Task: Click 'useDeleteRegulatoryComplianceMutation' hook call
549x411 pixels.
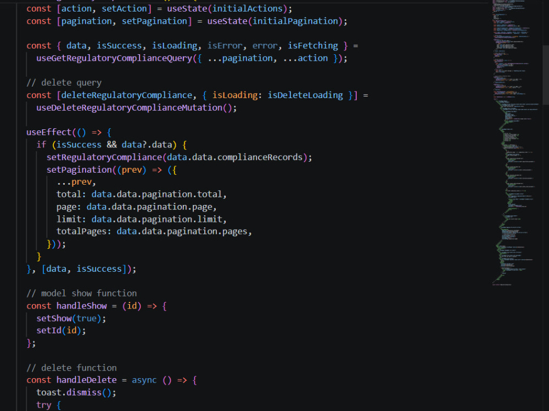Action: (x=129, y=108)
